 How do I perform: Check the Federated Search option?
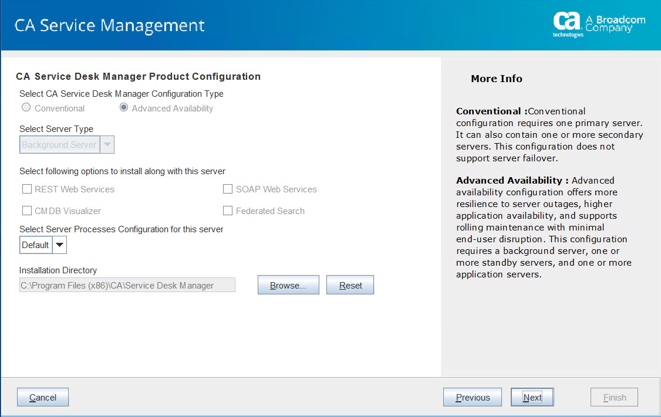coord(228,211)
